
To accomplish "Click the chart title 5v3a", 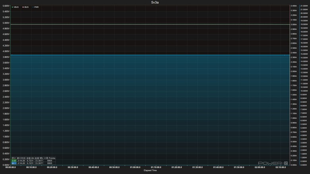I will click(x=155, y=2).
